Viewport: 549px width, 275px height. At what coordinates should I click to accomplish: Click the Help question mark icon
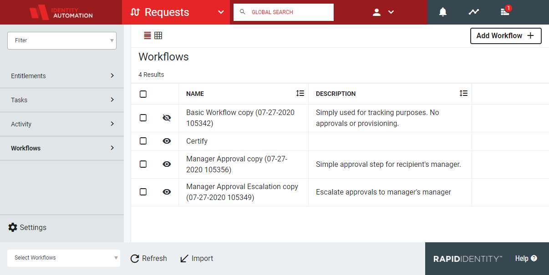[534, 258]
